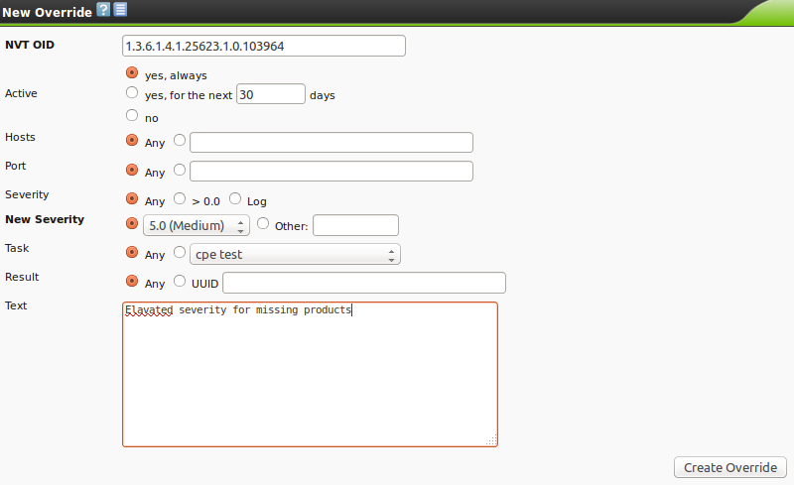Image resolution: width=794 pixels, height=485 pixels.
Task: Click the Result UUID text field
Action: point(364,283)
